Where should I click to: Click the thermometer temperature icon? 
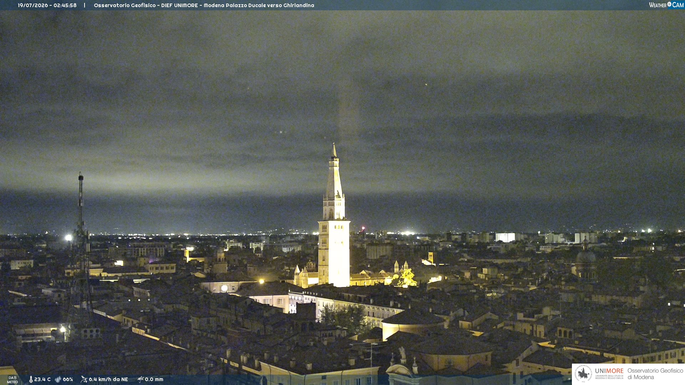click(31, 379)
